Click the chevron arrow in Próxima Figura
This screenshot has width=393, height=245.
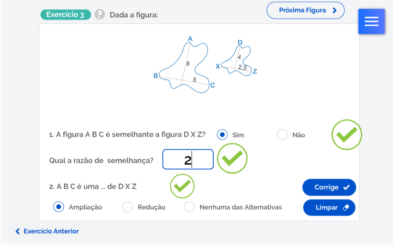pos(335,10)
